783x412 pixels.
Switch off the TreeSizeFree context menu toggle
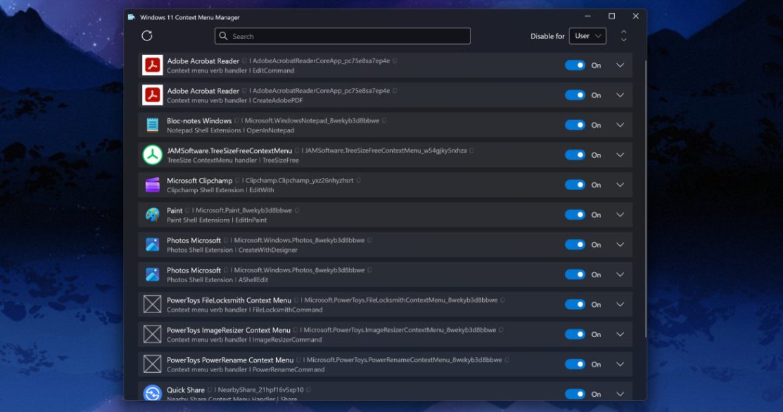pos(575,155)
